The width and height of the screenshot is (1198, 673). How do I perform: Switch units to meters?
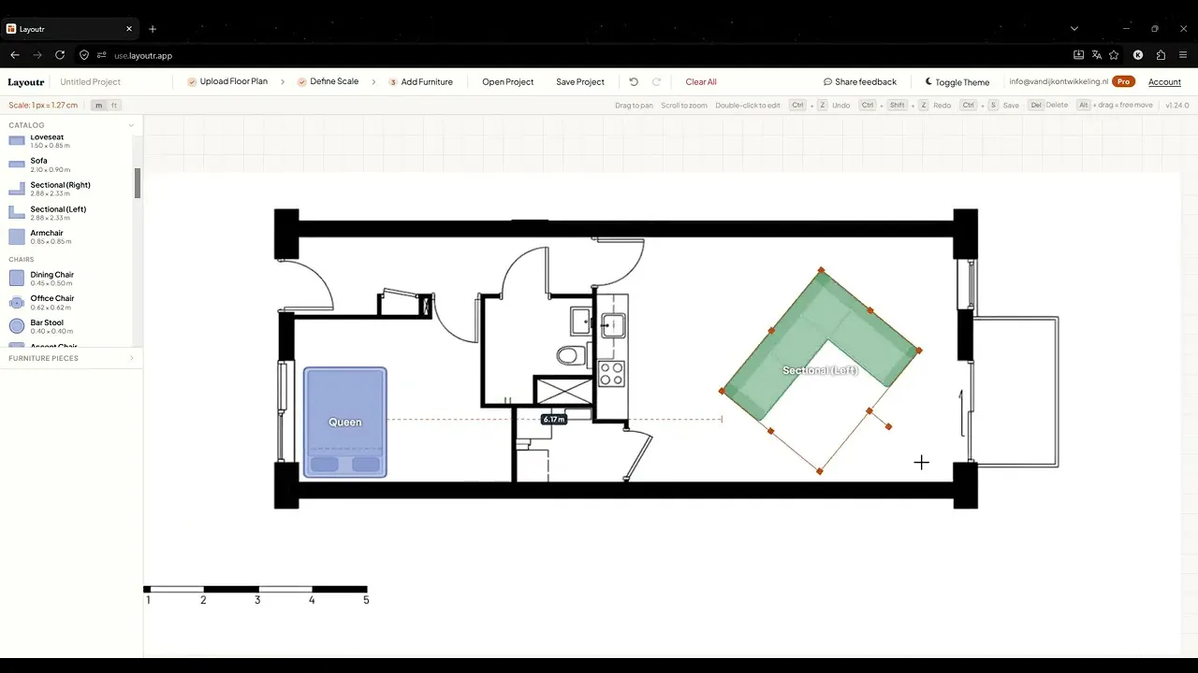pyautogui.click(x=98, y=106)
